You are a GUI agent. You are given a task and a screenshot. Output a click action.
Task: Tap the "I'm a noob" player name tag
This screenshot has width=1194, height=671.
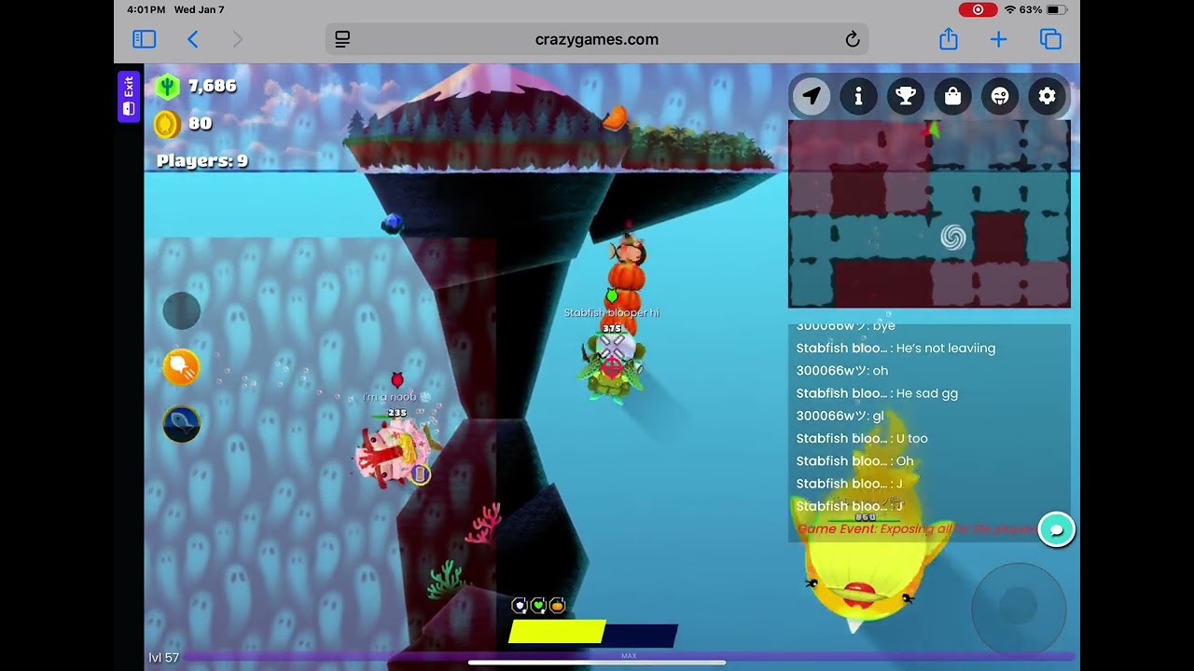390,397
